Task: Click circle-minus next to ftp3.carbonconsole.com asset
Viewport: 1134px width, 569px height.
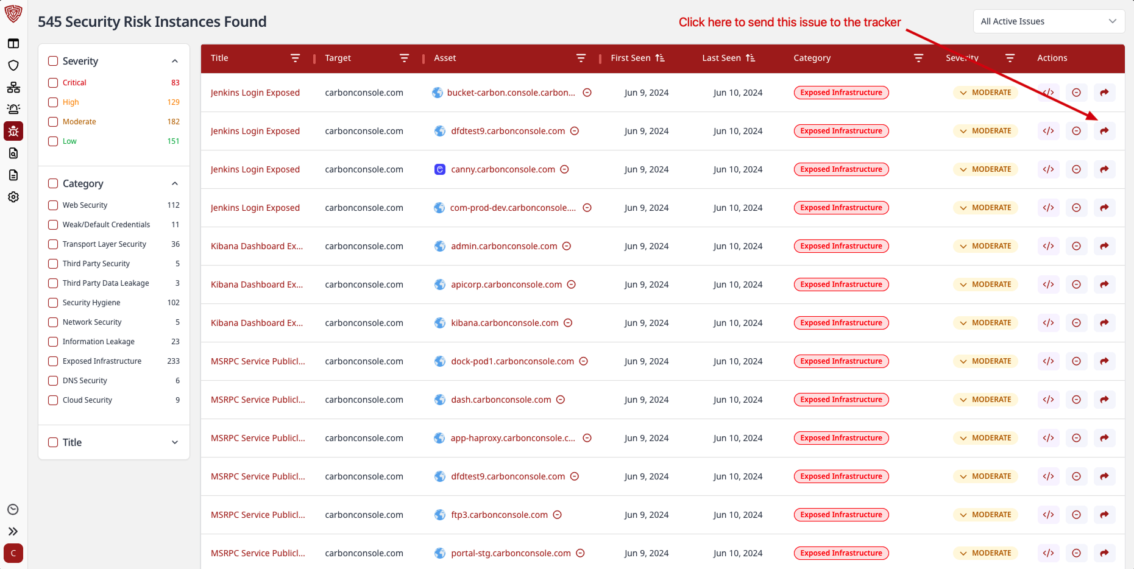Action: (557, 515)
